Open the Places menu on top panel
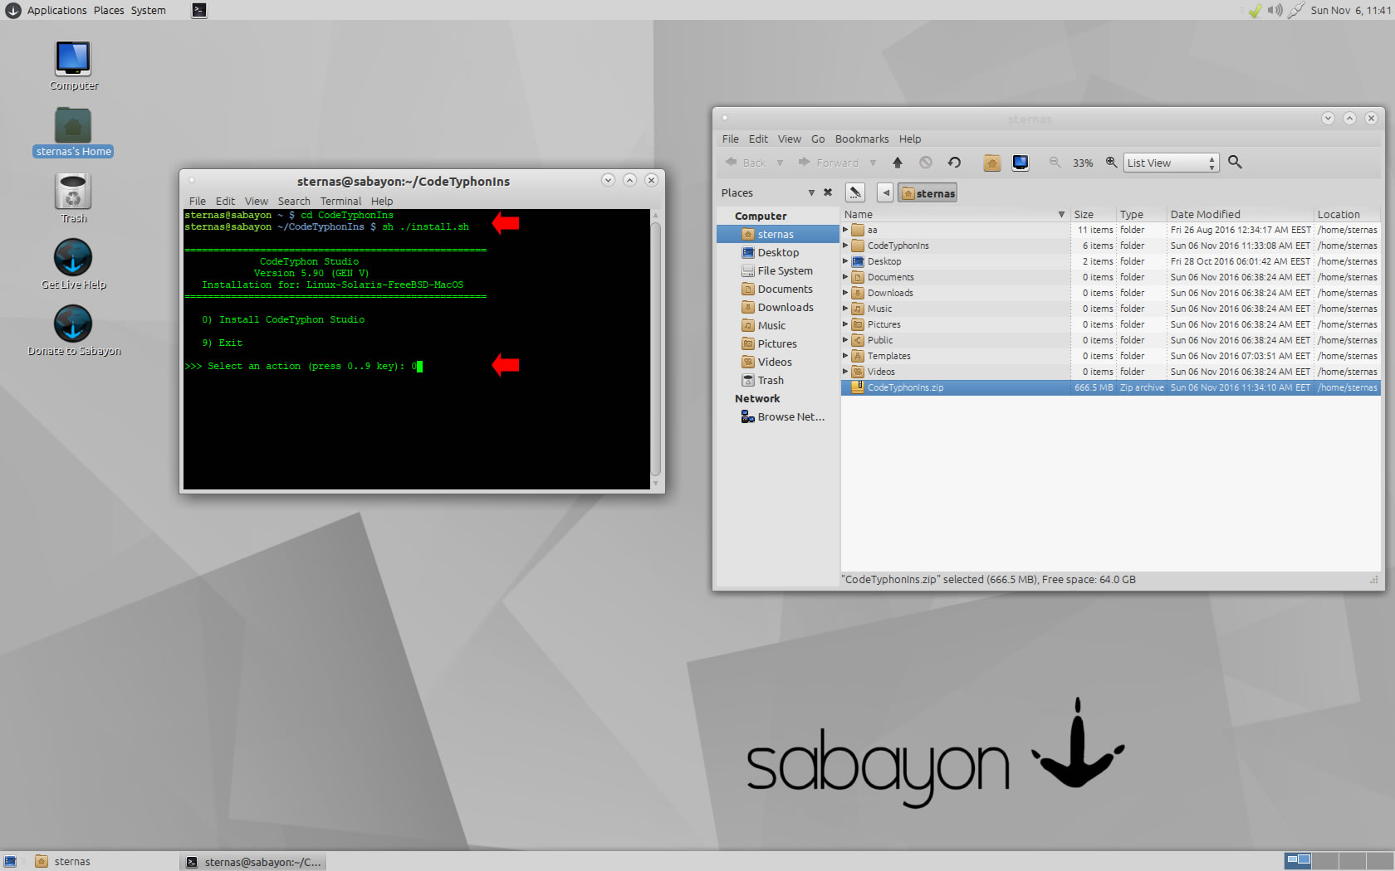Viewport: 1395px width, 871px height. click(x=108, y=10)
